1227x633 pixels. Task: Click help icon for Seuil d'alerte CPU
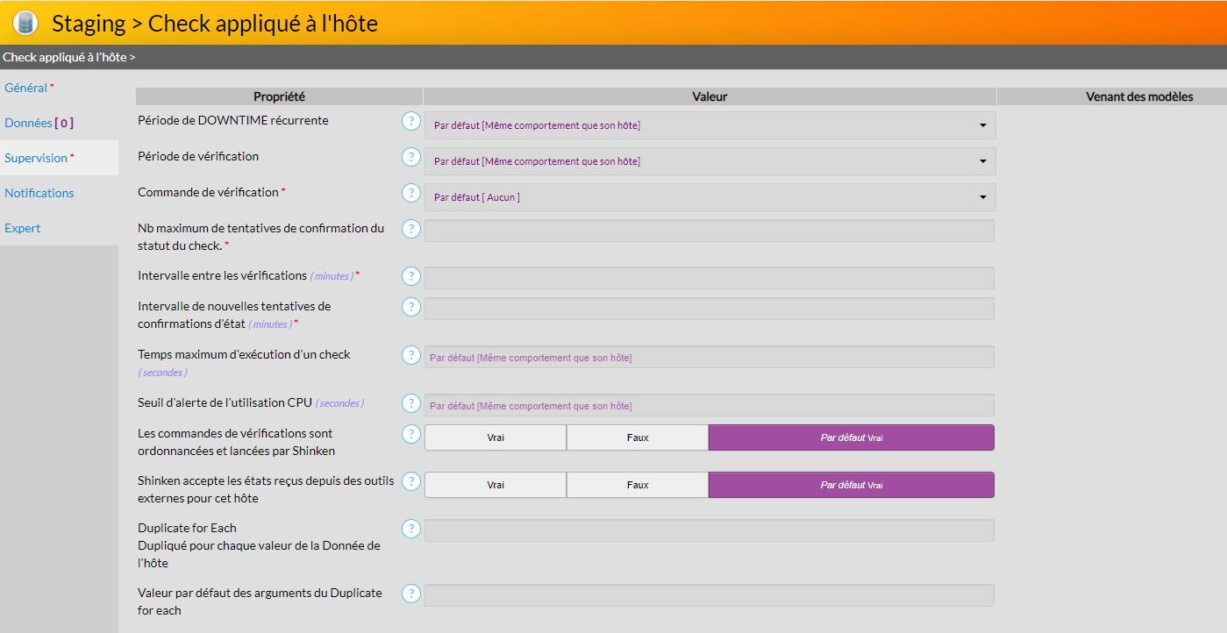410,403
